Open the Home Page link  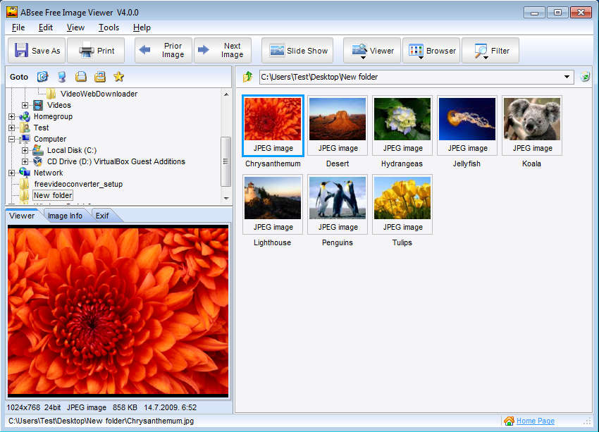click(x=535, y=421)
